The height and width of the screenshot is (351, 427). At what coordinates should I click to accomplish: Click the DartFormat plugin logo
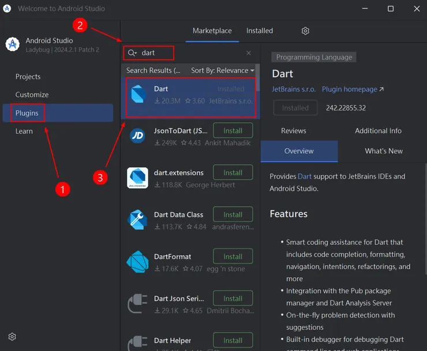pyautogui.click(x=137, y=262)
